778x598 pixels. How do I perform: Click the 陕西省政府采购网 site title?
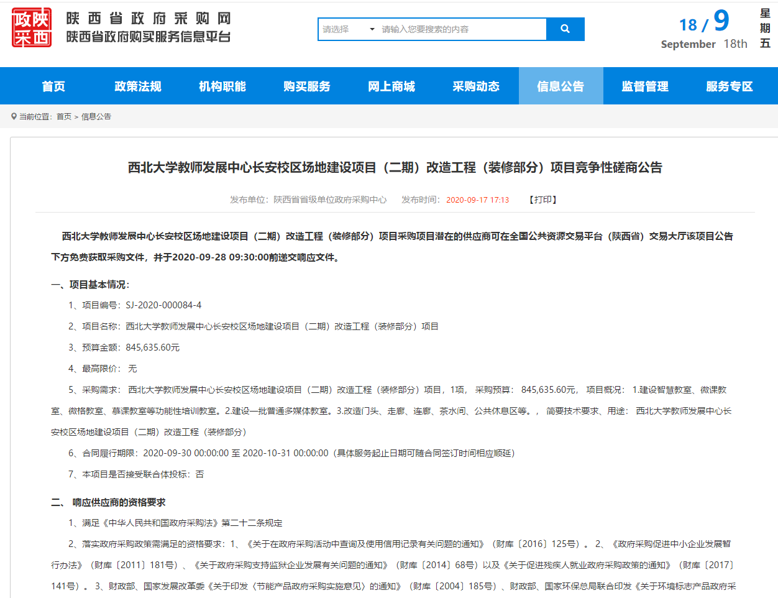coord(149,19)
